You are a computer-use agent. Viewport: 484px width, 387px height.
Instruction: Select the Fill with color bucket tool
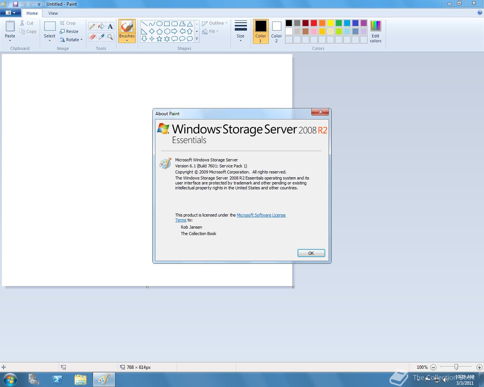[101, 26]
